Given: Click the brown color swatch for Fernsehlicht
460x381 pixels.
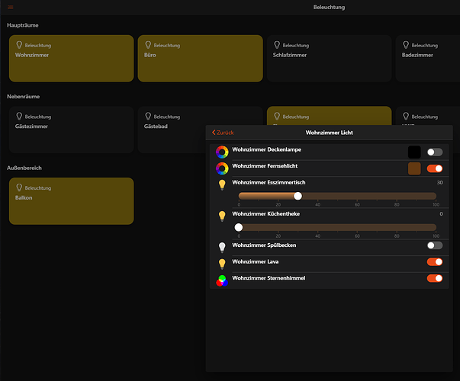Looking at the screenshot, I should pyautogui.click(x=414, y=168).
